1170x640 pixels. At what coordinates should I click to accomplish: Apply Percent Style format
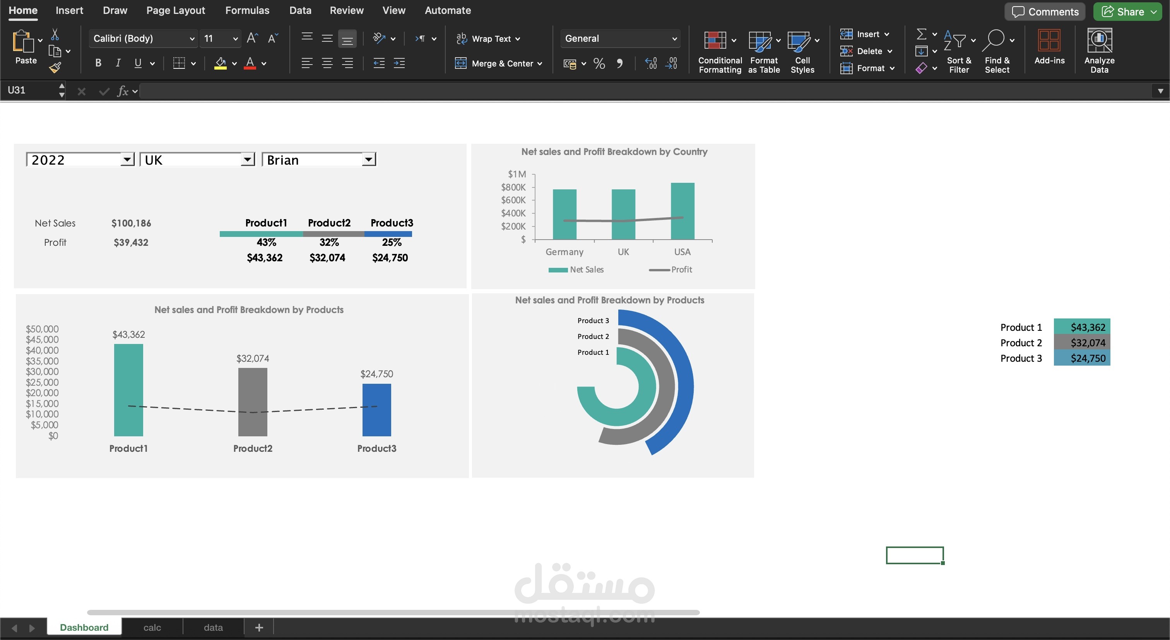[599, 63]
